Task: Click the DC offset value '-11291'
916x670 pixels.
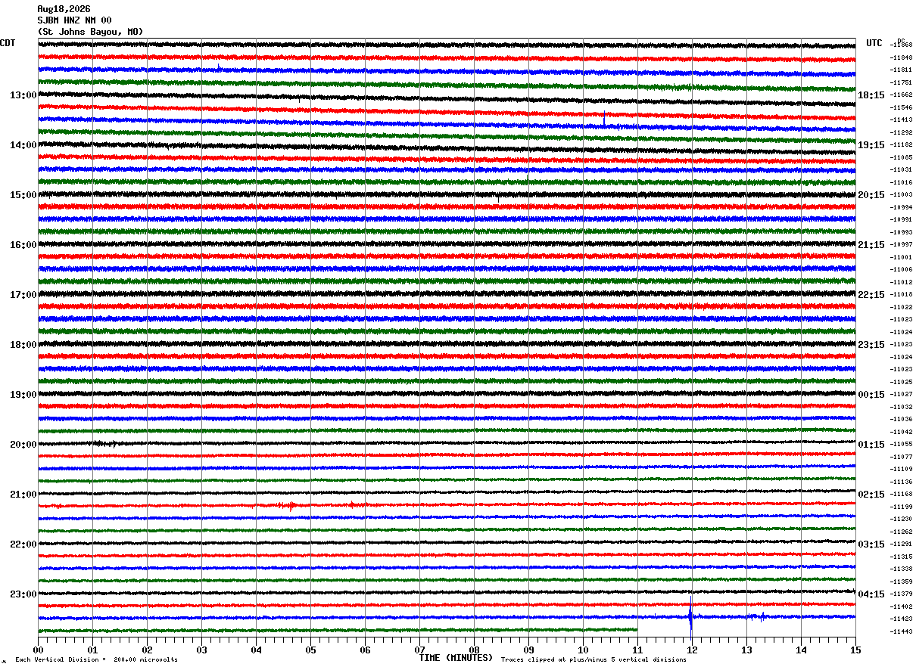Action: tap(902, 544)
